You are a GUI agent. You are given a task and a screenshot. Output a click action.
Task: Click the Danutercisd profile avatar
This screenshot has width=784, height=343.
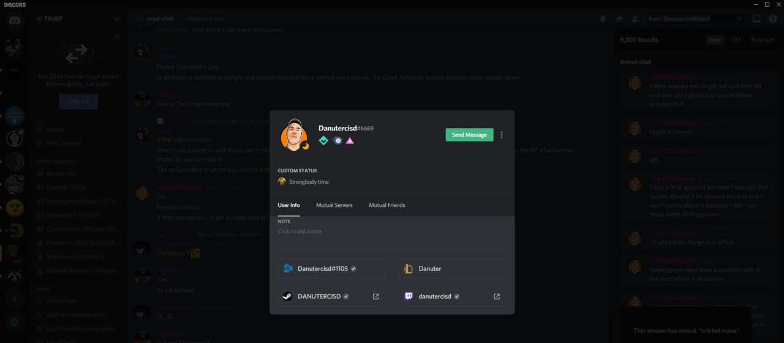click(x=293, y=134)
